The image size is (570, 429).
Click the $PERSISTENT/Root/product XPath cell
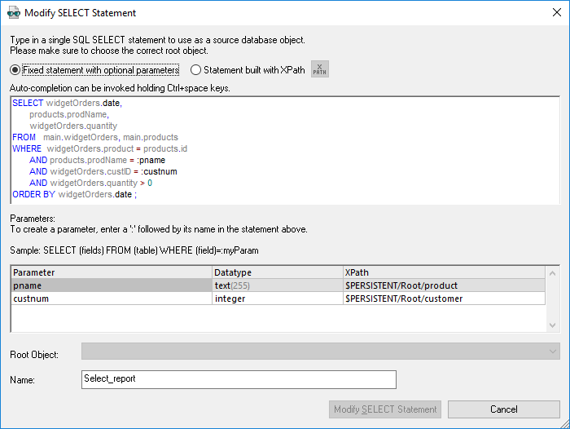pos(444,285)
